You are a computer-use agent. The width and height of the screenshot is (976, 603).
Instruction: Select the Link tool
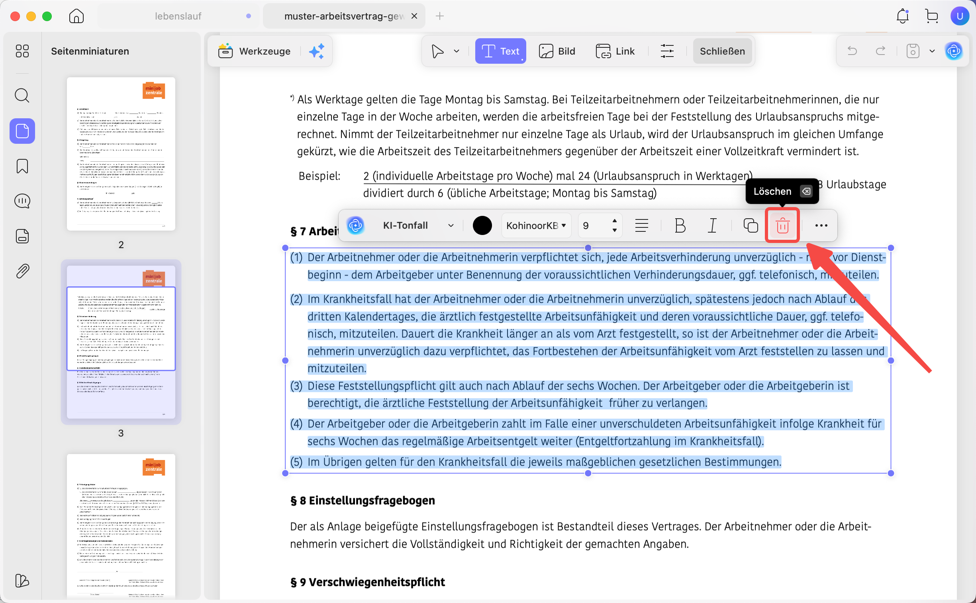(x=615, y=51)
